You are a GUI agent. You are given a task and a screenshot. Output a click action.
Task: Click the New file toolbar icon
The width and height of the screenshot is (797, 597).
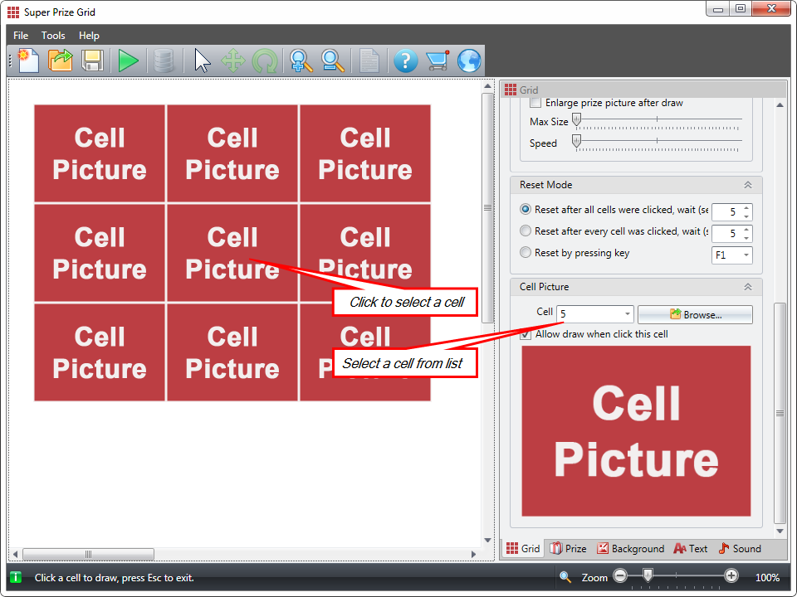click(28, 61)
